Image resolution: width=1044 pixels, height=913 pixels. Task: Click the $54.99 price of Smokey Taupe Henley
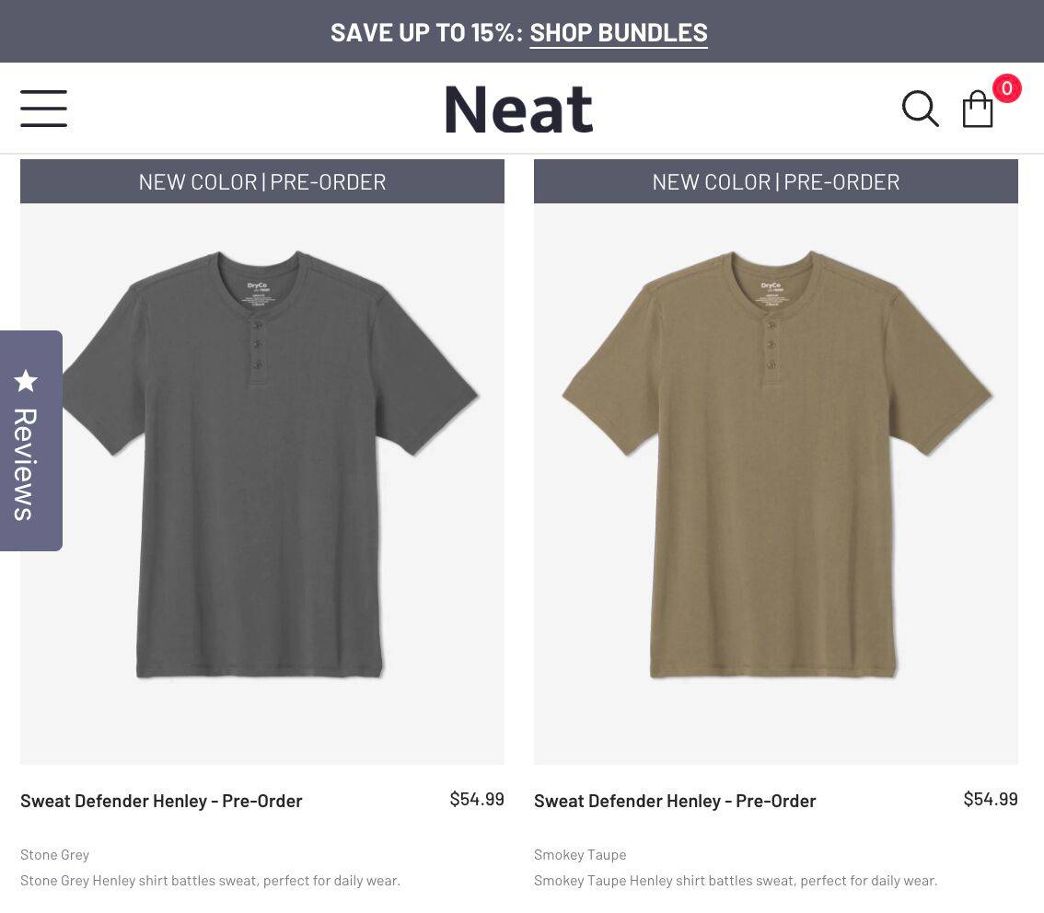click(991, 799)
